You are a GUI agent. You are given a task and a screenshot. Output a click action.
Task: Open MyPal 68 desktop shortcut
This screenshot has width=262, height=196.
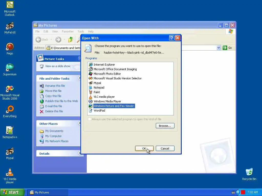tap(10, 28)
